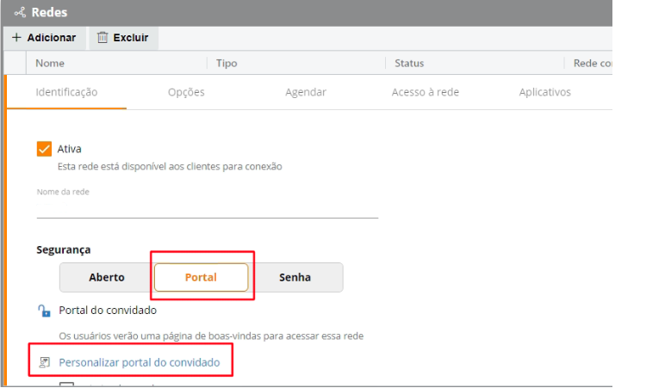This screenshot has width=671, height=388.
Task: Choose the Senha security option
Action: (x=295, y=277)
